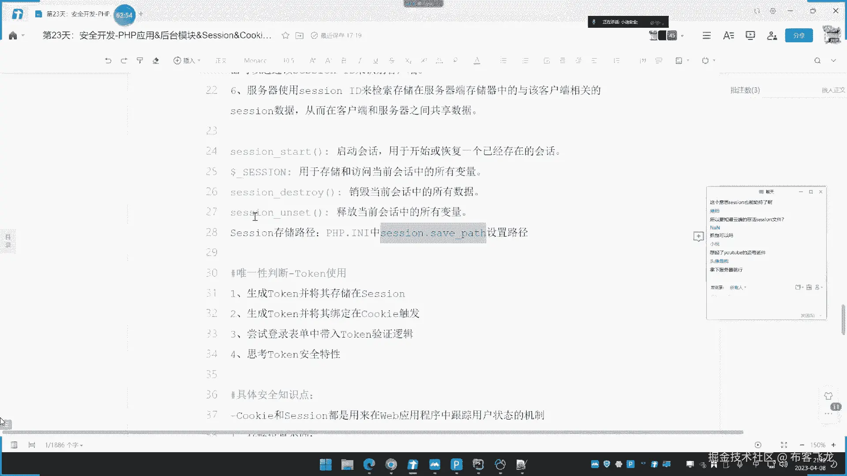Image resolution: width=847 pixels, height=476 pixels.
Task: Expand the word count dropdown in status bar
Action: tap(64, 445)
